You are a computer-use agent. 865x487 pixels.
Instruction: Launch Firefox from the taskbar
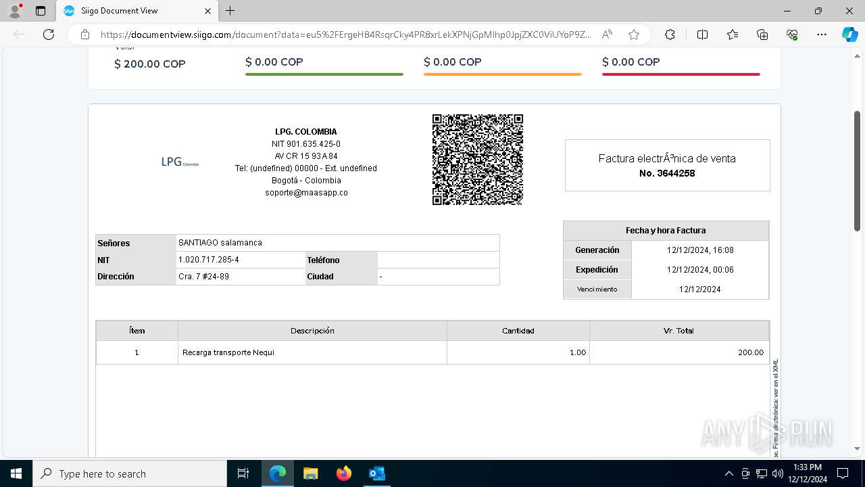coord(344,473)
